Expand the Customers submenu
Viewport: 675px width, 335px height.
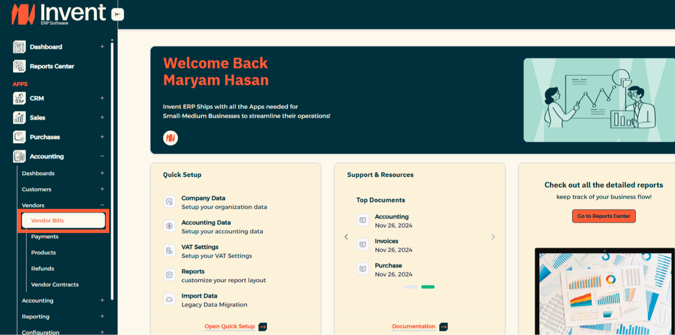102,189
